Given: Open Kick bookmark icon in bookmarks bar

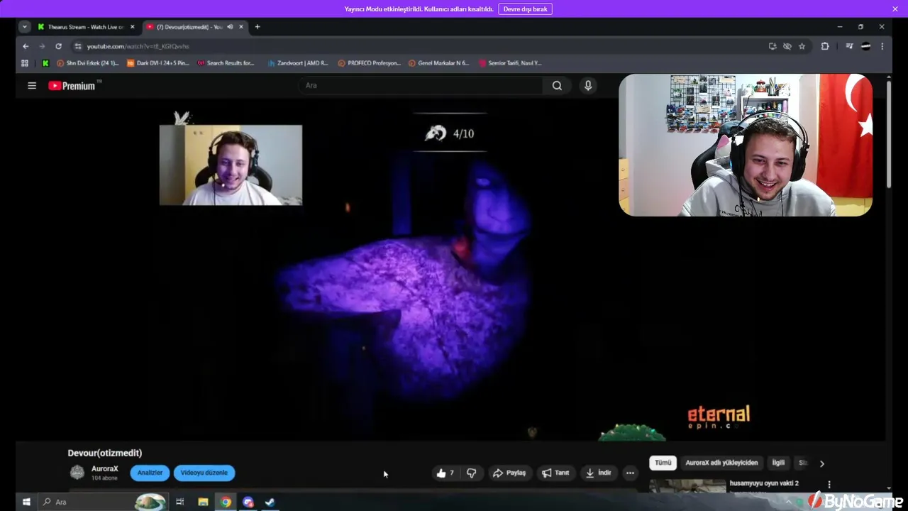Looking at the screenshot, I should [45, 63].
